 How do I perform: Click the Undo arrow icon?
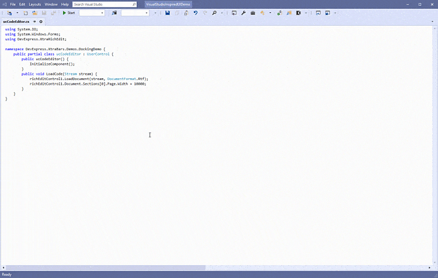click(x=195, y=13)
